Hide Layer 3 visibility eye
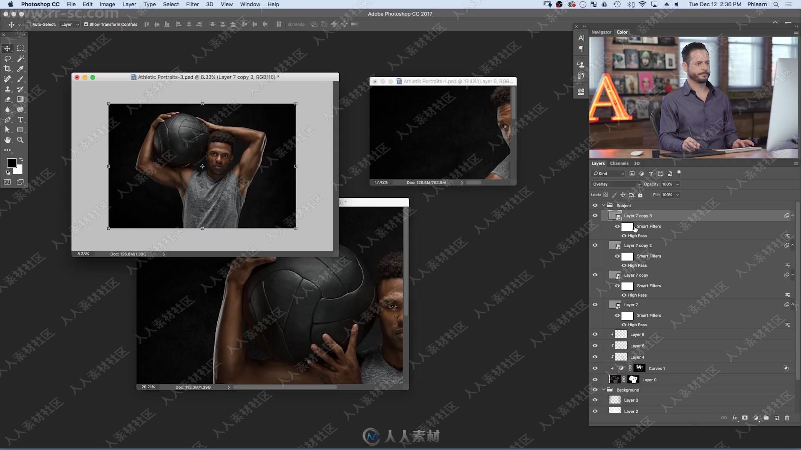801x450 pixels. pyautogui.click(x=595, y=400)
